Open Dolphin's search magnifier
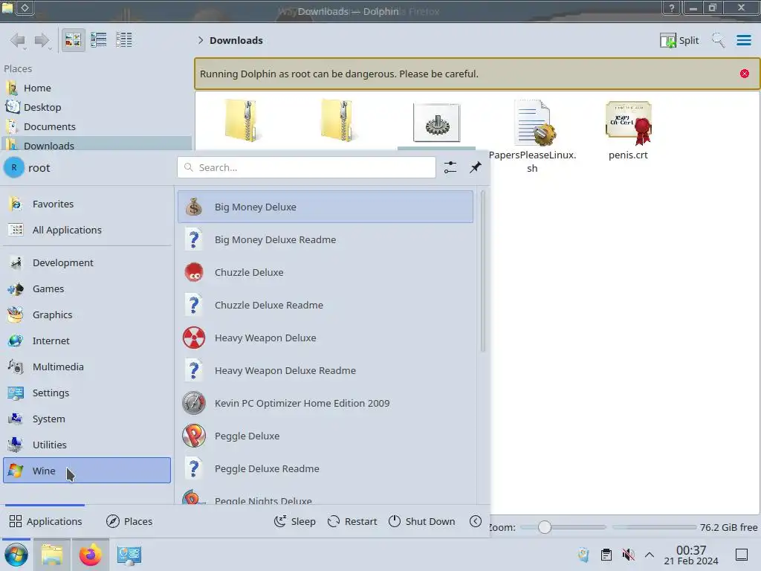Viewport: 761px width, 571px height. 718,40
